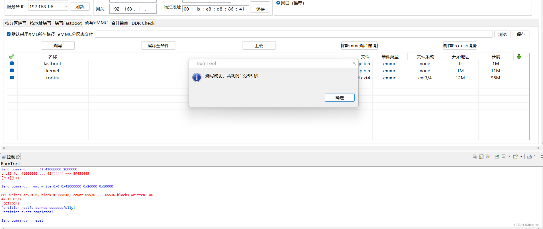
Task: Click the 上载 upload button
Action: click(259, 46)
